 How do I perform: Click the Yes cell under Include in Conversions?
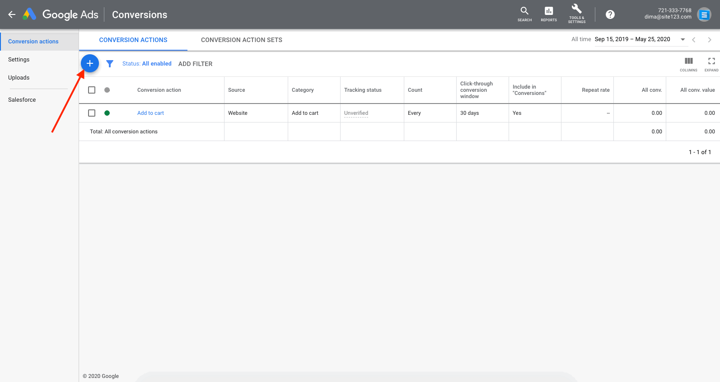pyautogui.click(x=517, y=113)
